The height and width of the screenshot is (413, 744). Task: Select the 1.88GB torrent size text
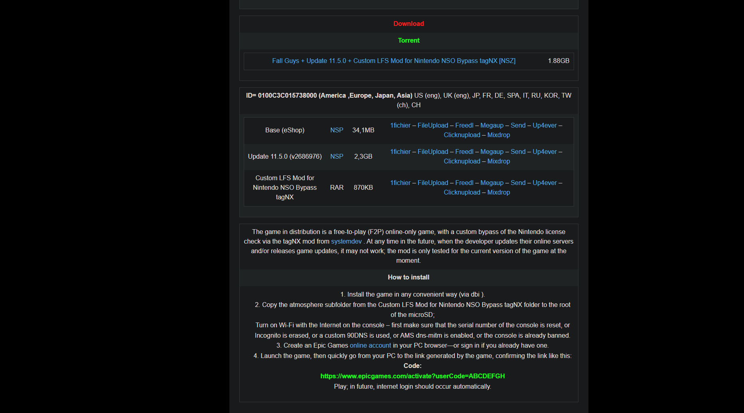tap(558, 61)
